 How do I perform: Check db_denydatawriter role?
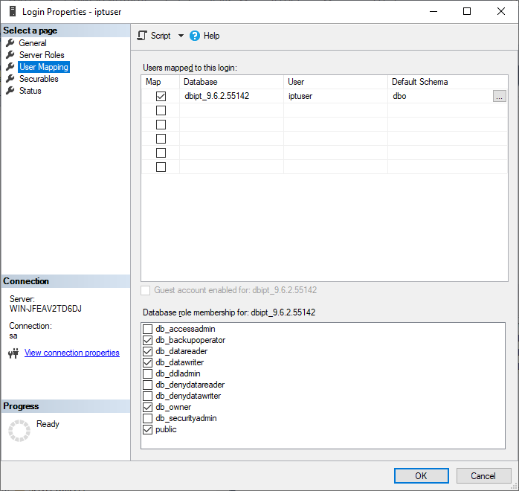pyautogui.click(x=148, y=396)
